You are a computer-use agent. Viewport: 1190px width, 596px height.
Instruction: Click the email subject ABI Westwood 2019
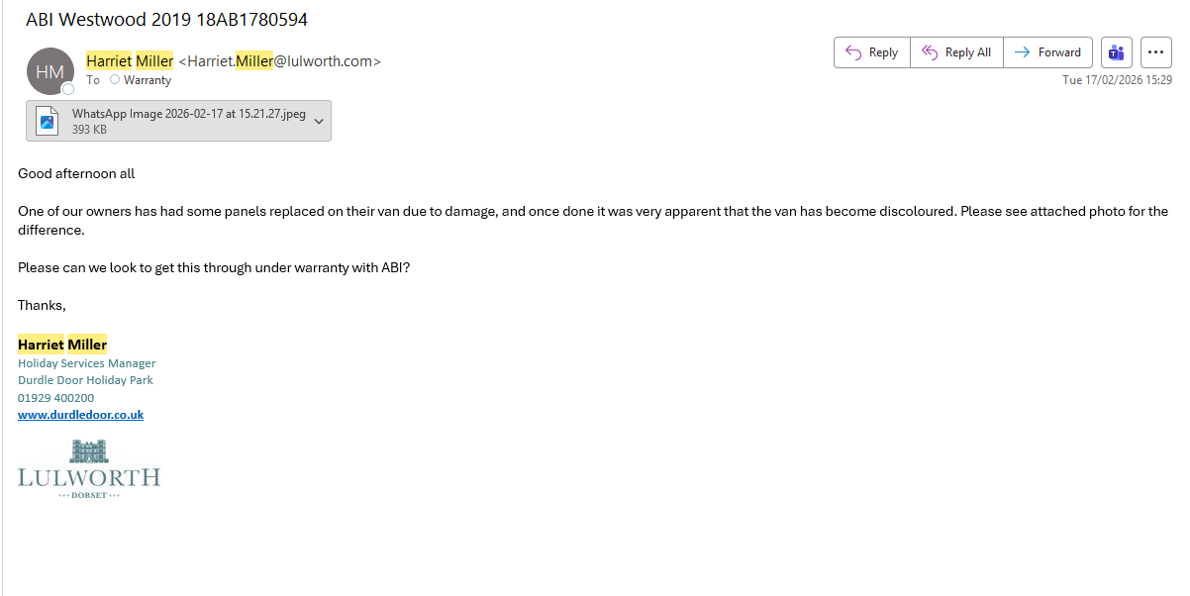point(166,20)
